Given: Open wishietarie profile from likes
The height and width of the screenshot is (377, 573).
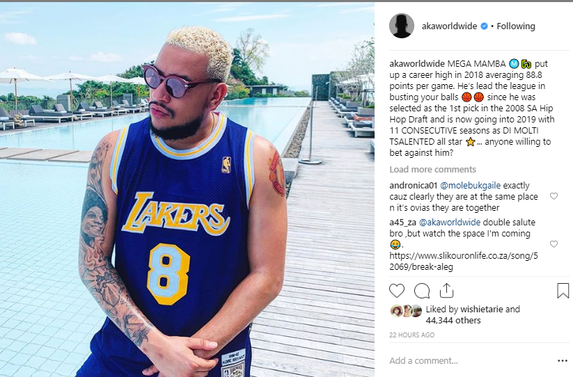Looking at the screenshot, I should click(482, 309).
